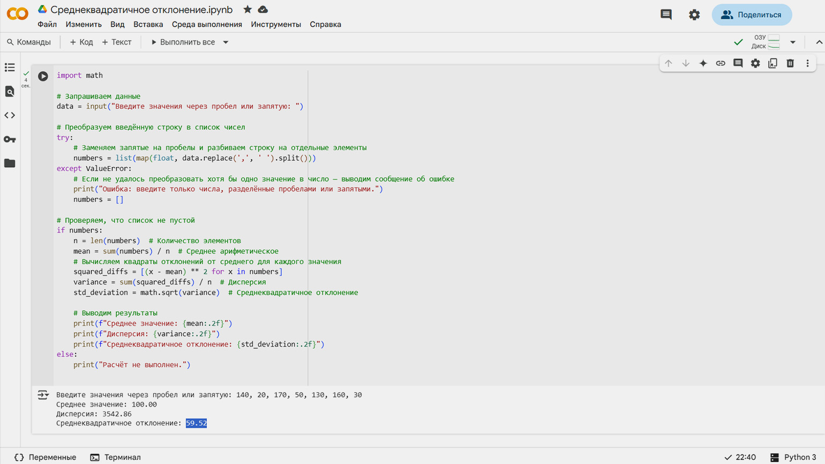Viewport: 825px width, 464px height.
Task: Open the Инструменты menu
Action: click(275, 24)
